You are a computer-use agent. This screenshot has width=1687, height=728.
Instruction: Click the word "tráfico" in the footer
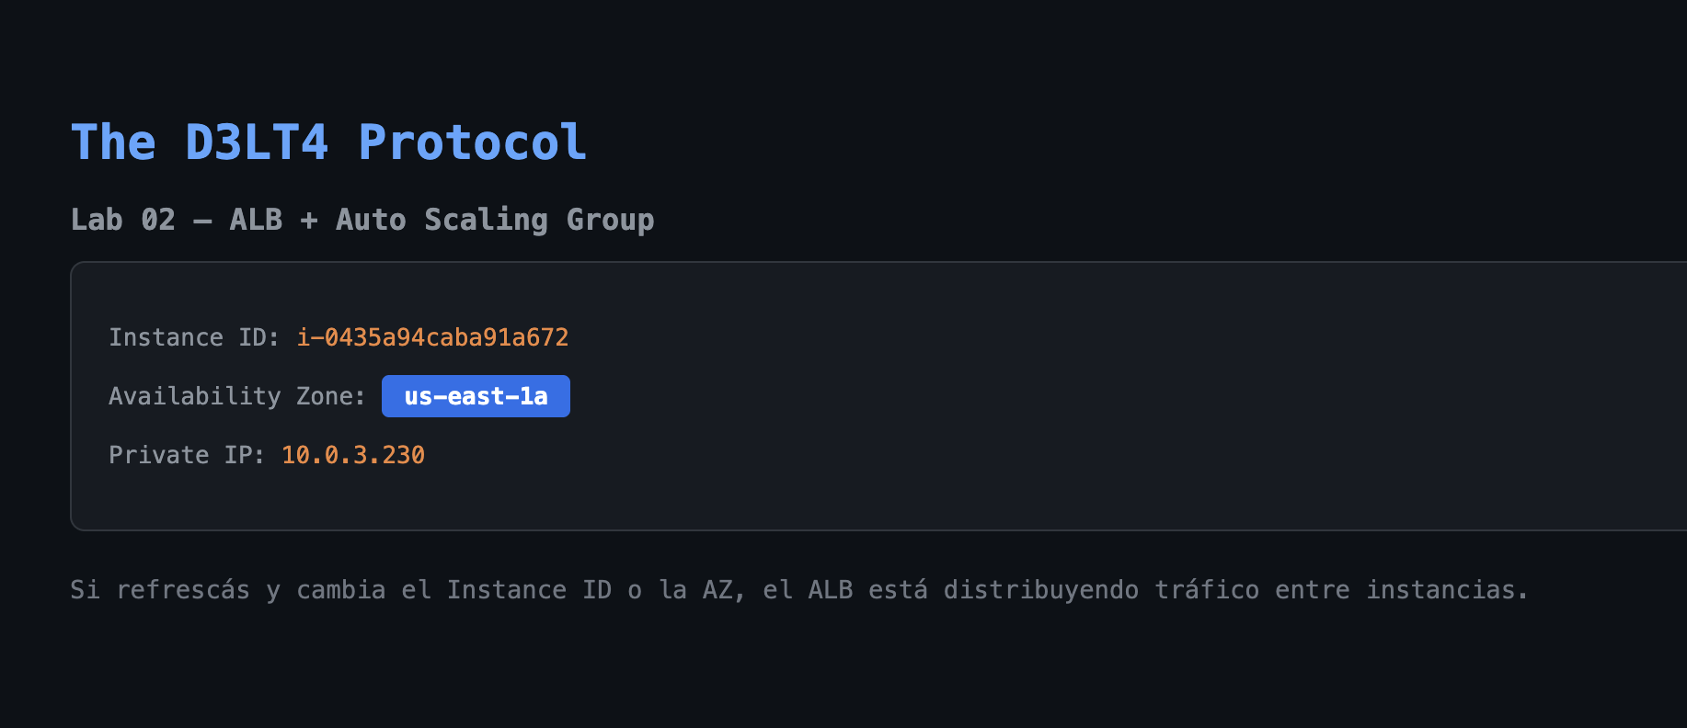[x=1207, y=590]
